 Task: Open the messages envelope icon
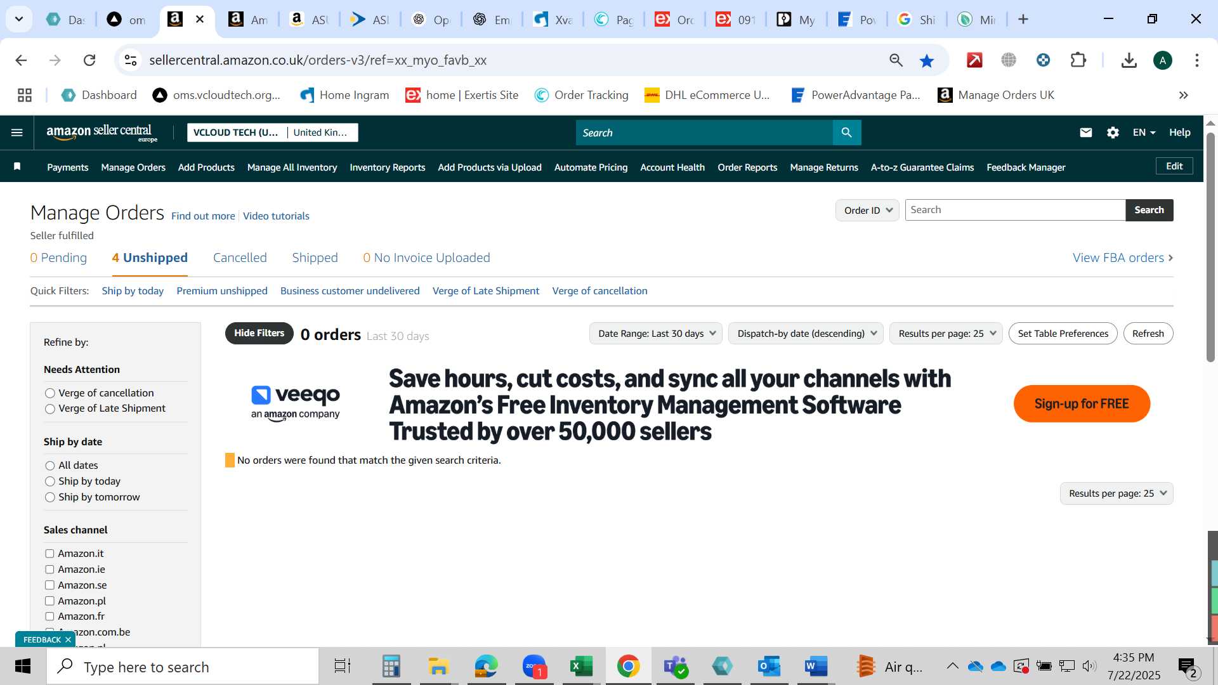tap(1086, 133)
